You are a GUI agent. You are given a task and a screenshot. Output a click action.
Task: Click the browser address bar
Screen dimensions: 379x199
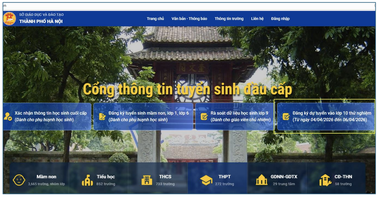tap(189, 6)
